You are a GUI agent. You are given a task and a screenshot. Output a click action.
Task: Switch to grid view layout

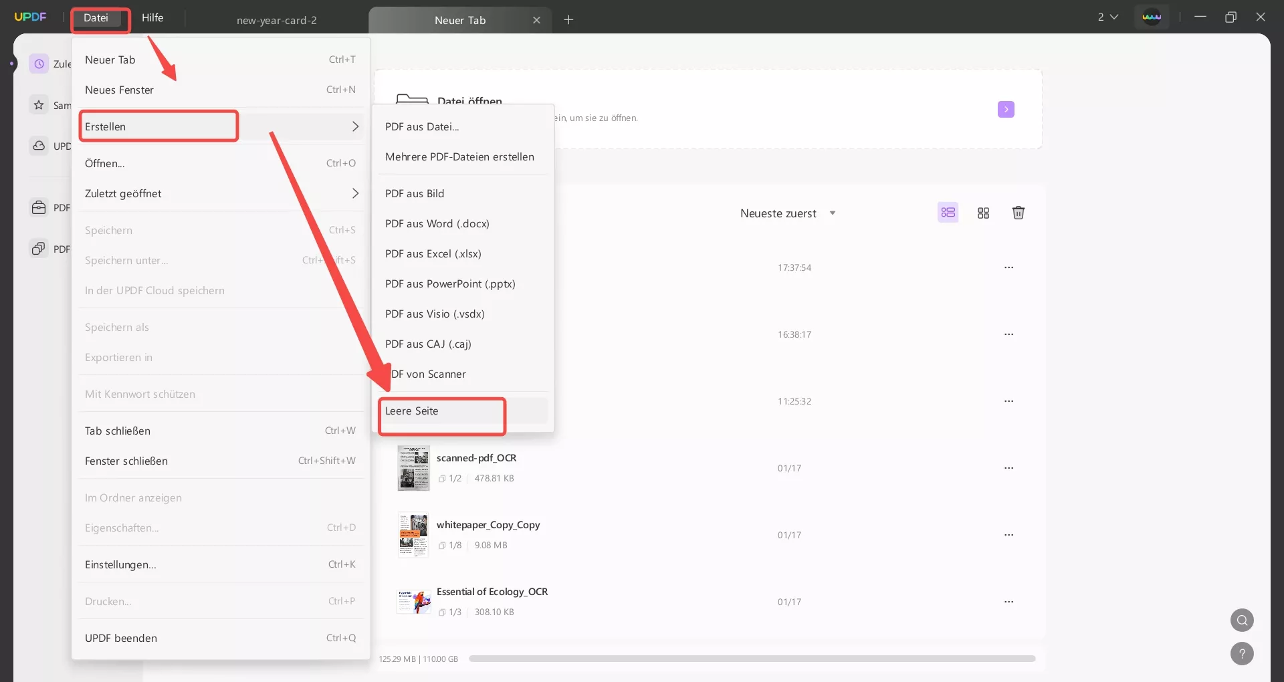(x=983, y=213)
